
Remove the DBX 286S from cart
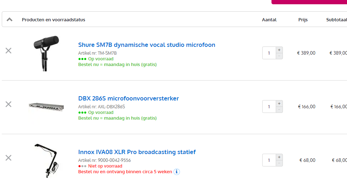[x=9, y=104]
